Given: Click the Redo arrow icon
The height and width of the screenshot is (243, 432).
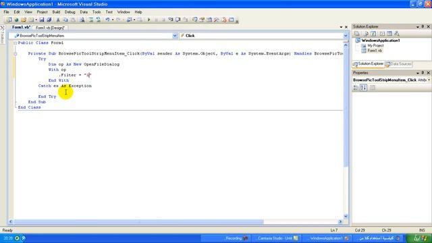Looking at the screenshot, I should click(x=118, y=20).
